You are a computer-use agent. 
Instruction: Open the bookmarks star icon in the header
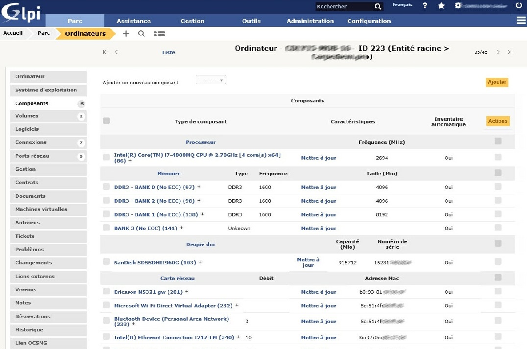point(442,6)
